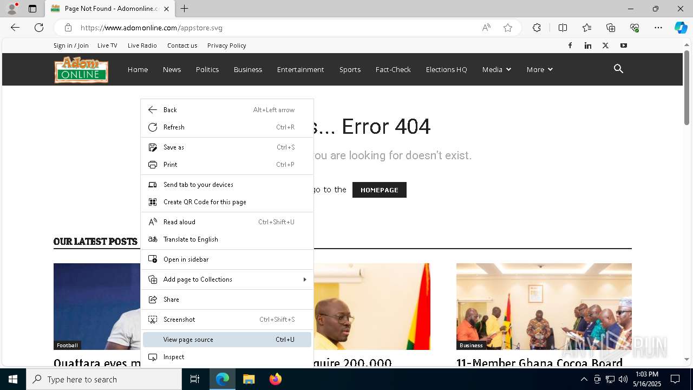Launch the Copilot icon
The width and height of the screenshot is (693, 390).
681,28
